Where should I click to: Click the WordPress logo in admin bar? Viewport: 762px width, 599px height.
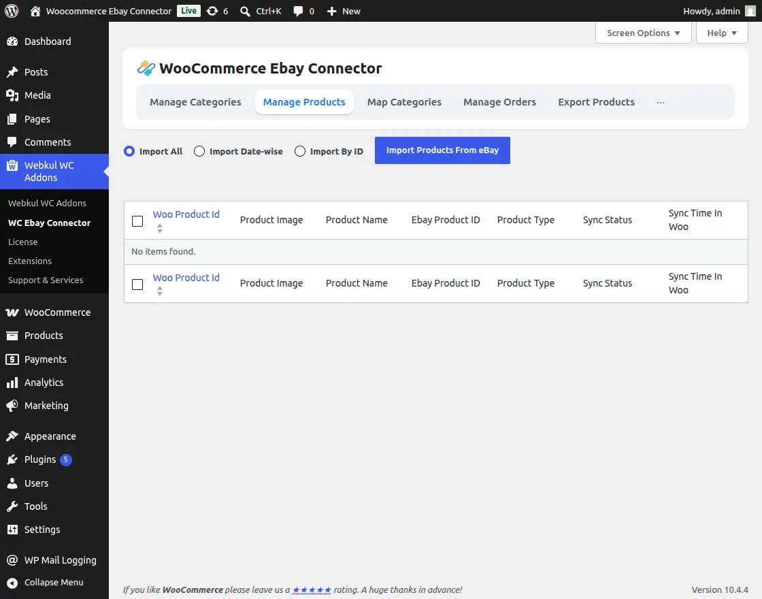coord(12,11)
